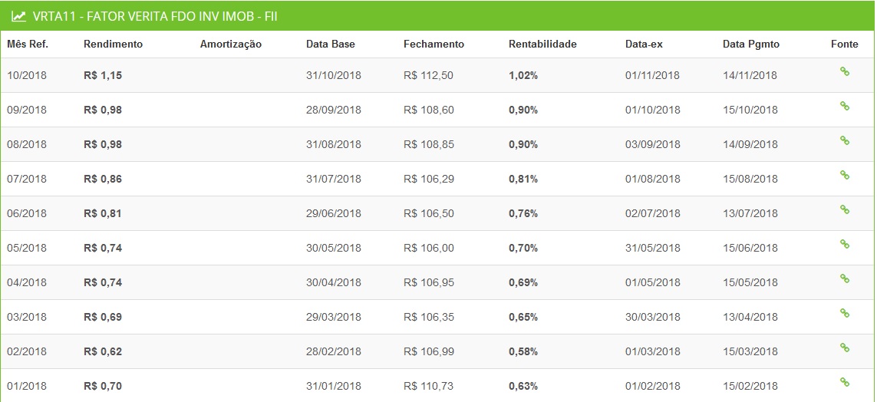The width and height of the screenshot is (877, 402).
Task: Click the Fechamento column header
Action: (434, 44)
